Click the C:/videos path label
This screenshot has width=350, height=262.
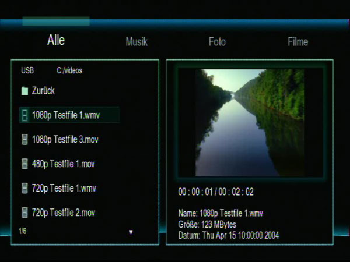click(69, 70)
